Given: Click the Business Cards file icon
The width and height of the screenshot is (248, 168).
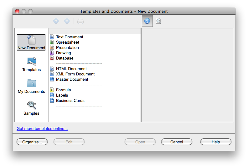Looking at the screenshot, I should [52, 100].
